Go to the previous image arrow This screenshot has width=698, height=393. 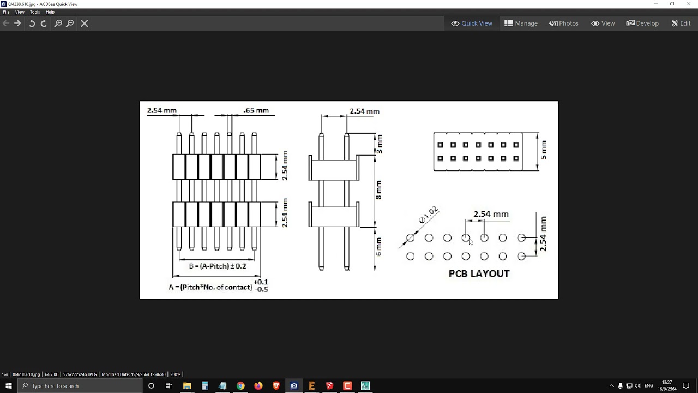(6, 23)
